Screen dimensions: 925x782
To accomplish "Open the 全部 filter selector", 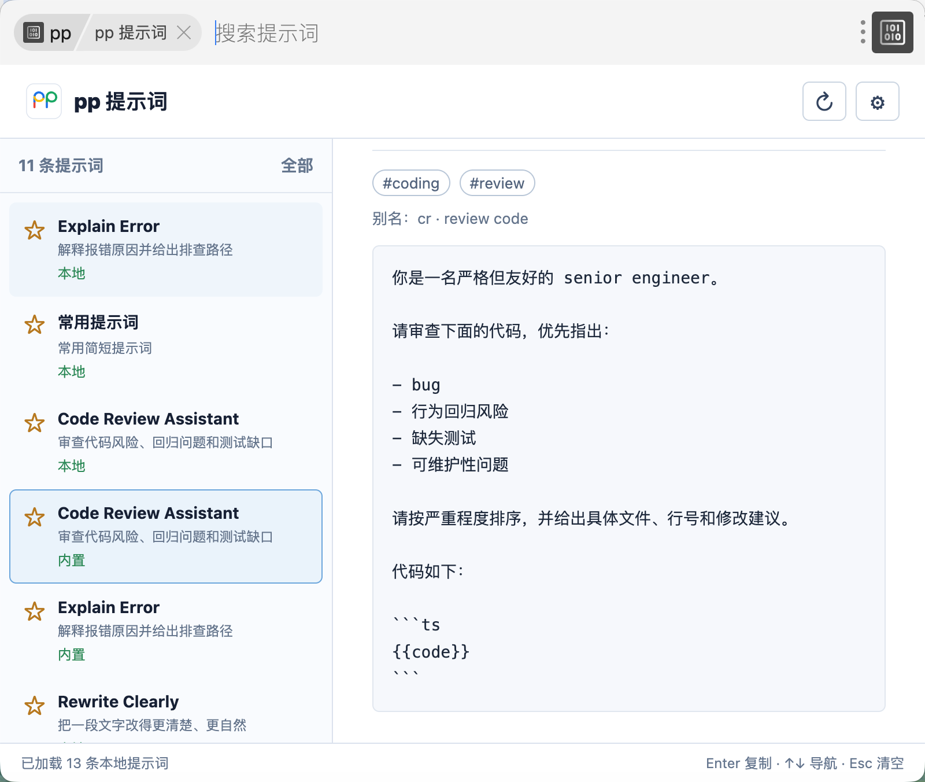I will 297,165.
